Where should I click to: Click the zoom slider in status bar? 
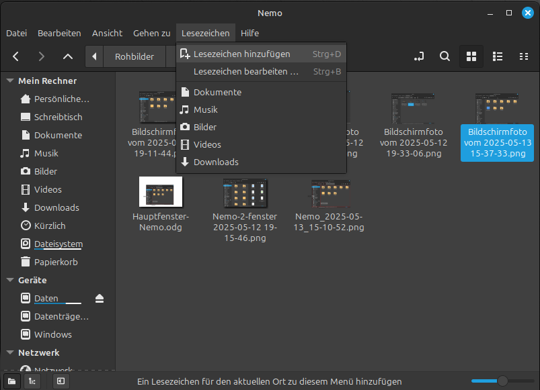(x=502, y=381)
